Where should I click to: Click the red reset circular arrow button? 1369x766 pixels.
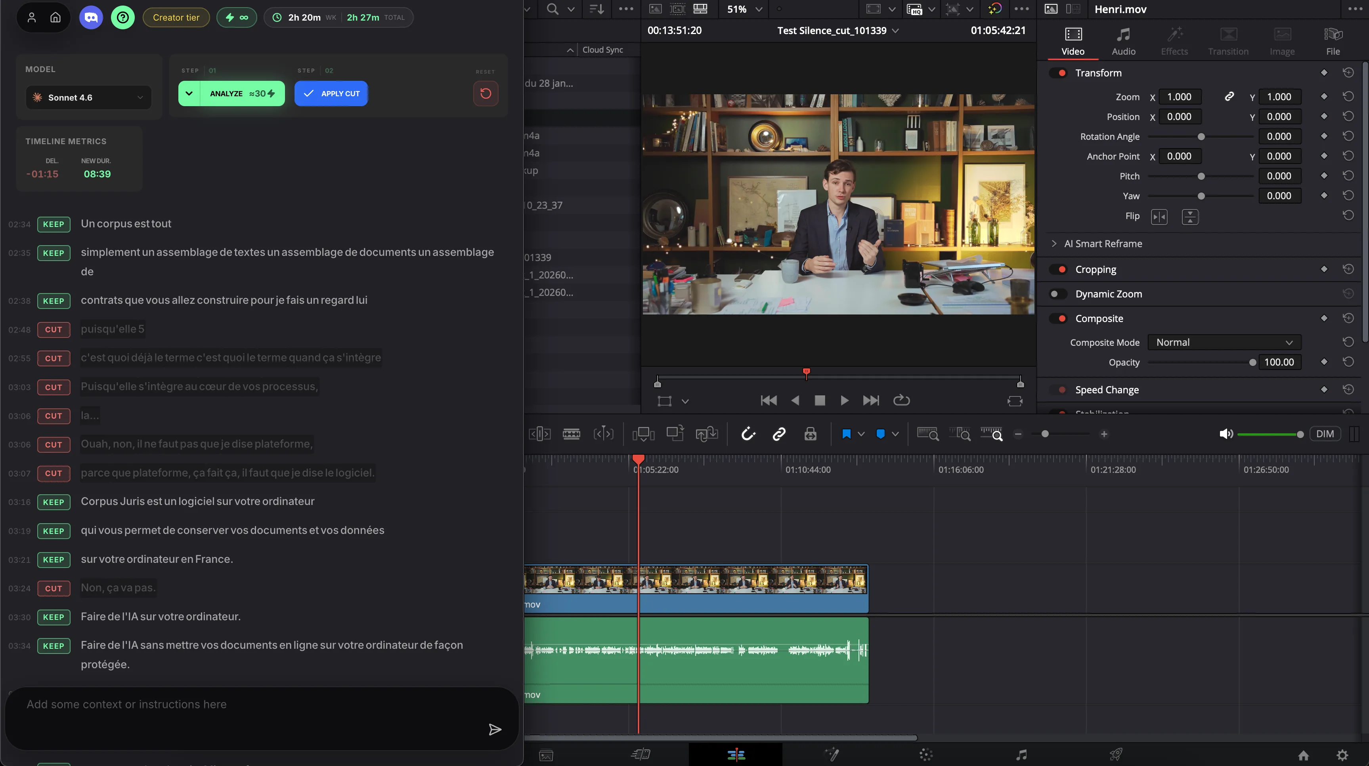click(485, 93)
